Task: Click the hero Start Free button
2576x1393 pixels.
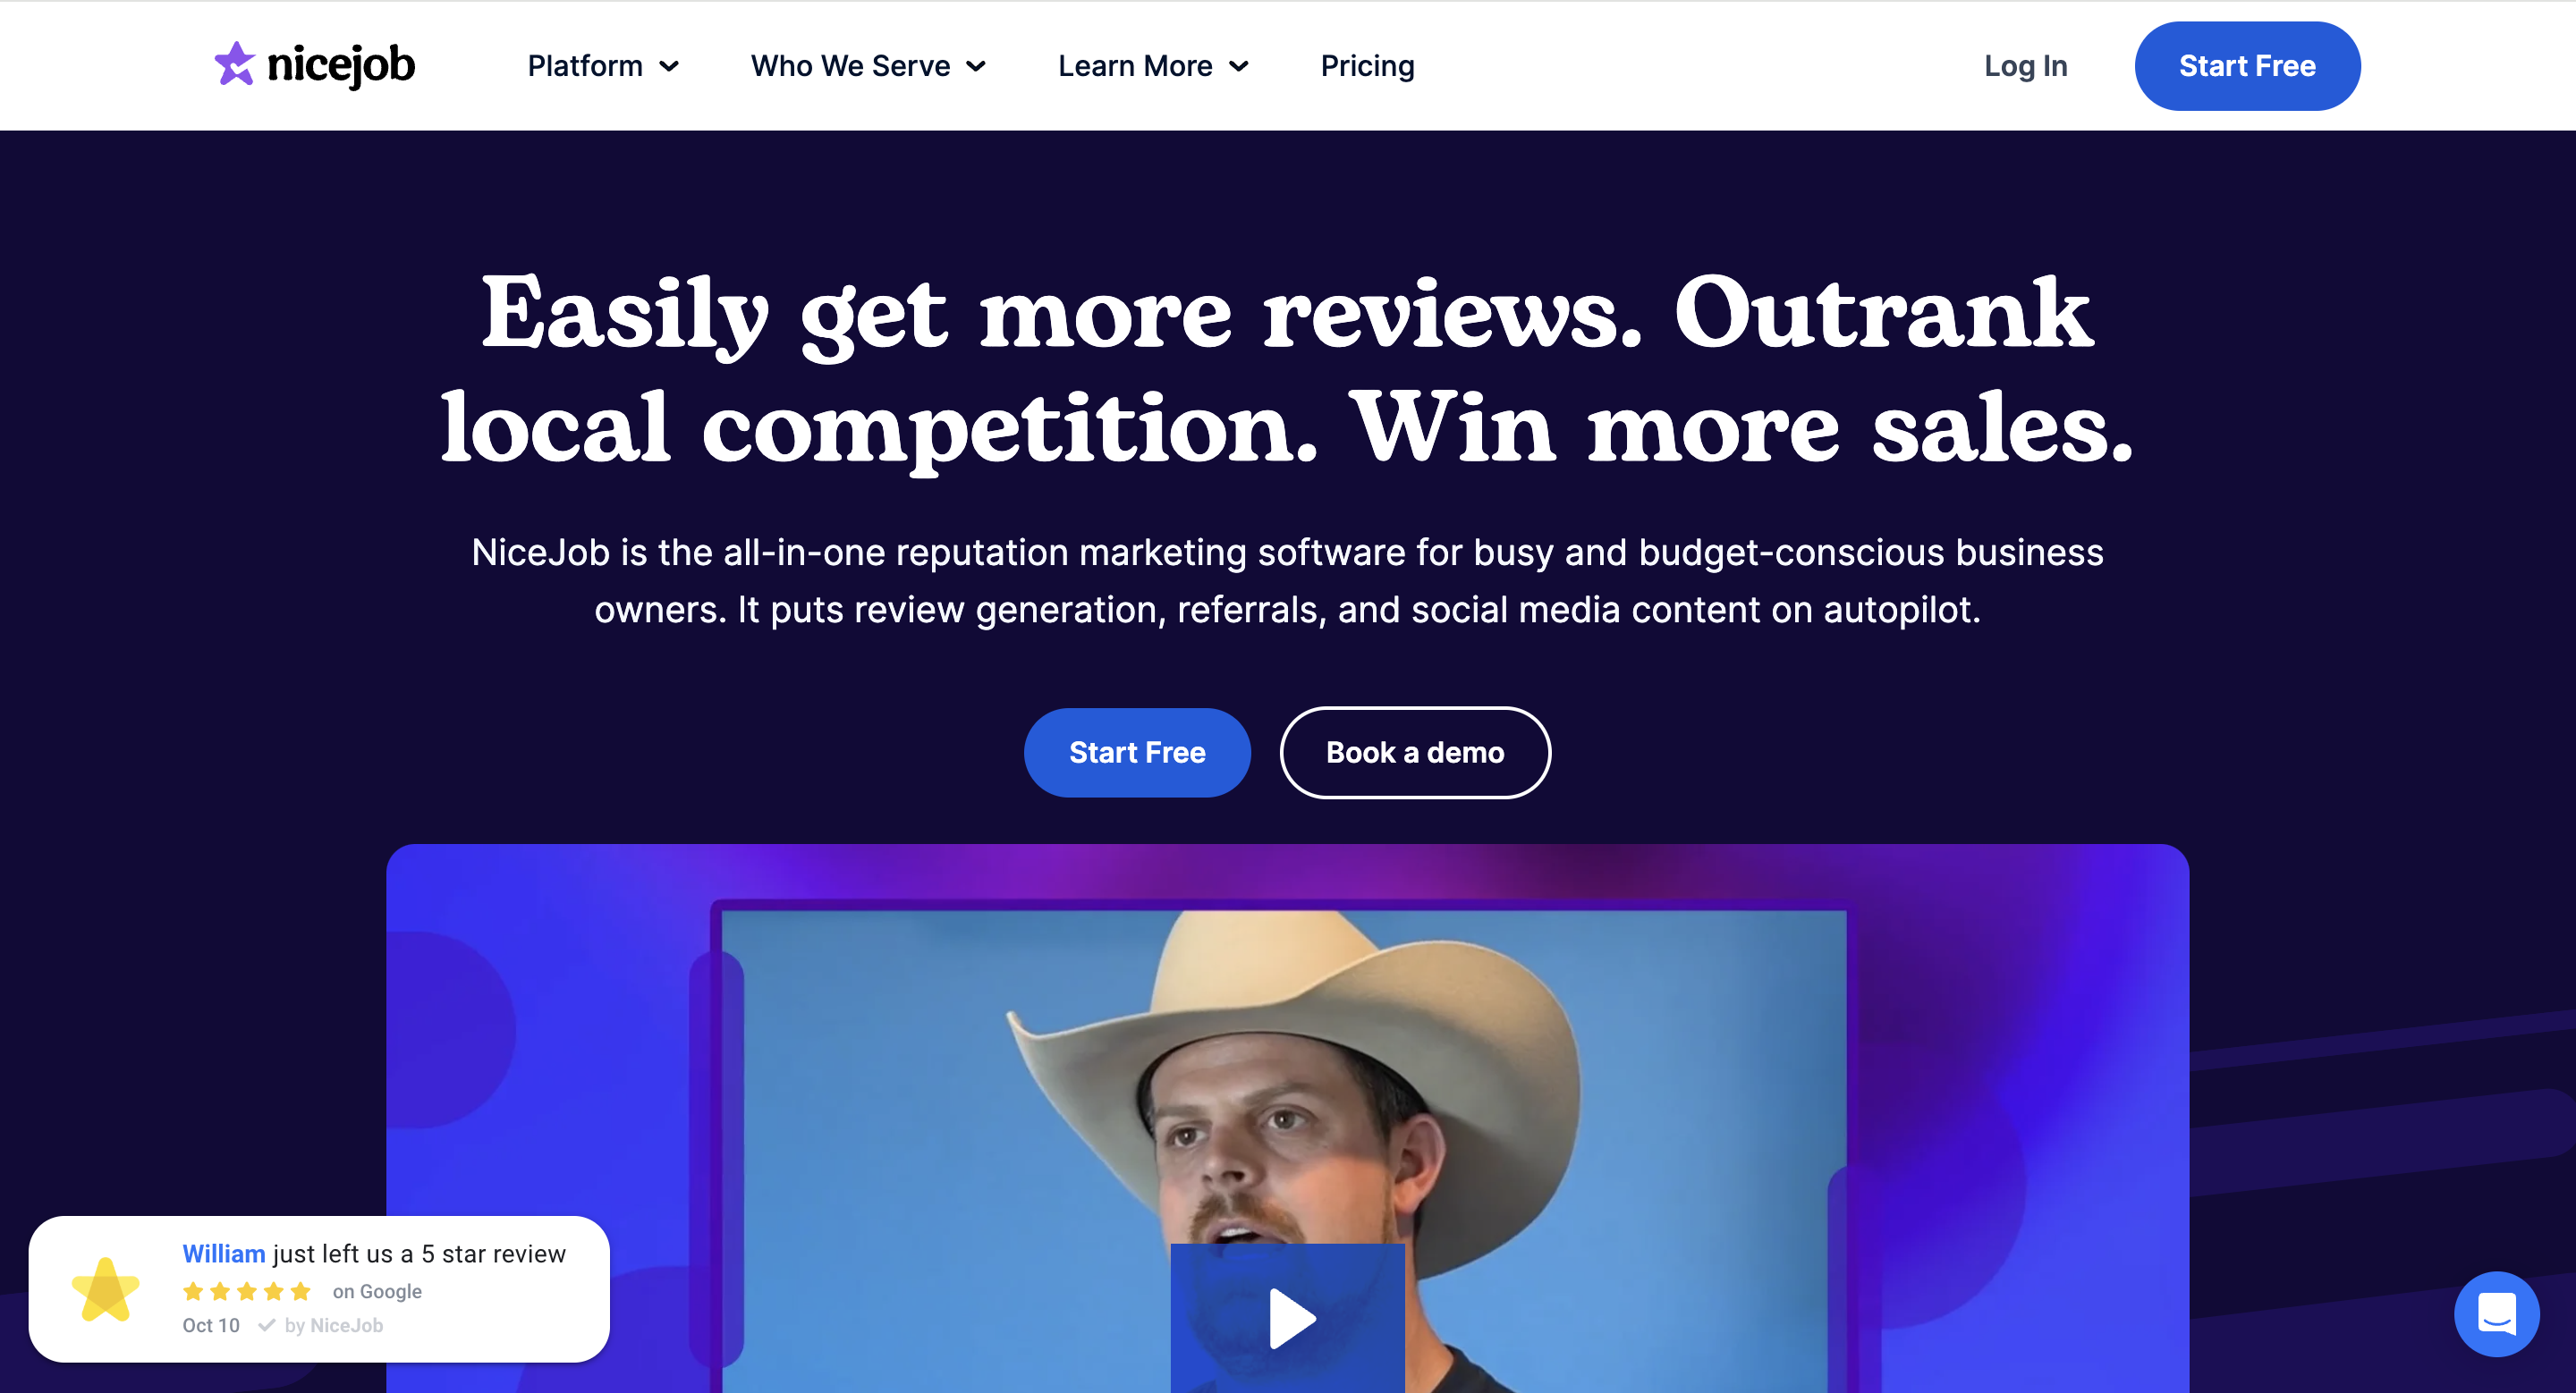Action: 1137,753
